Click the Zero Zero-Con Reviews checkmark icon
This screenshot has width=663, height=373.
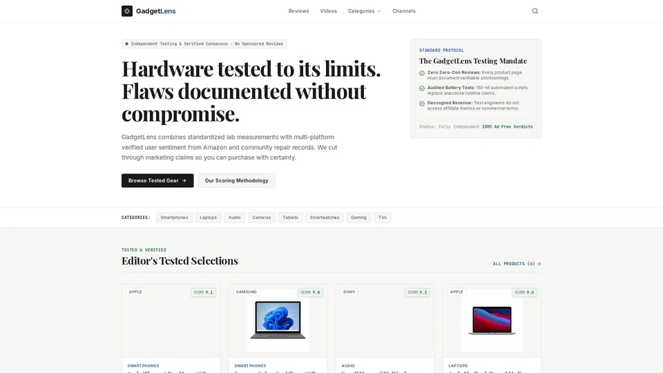[421, 73]
